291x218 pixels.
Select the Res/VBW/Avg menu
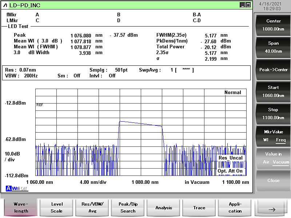point(92,207)
